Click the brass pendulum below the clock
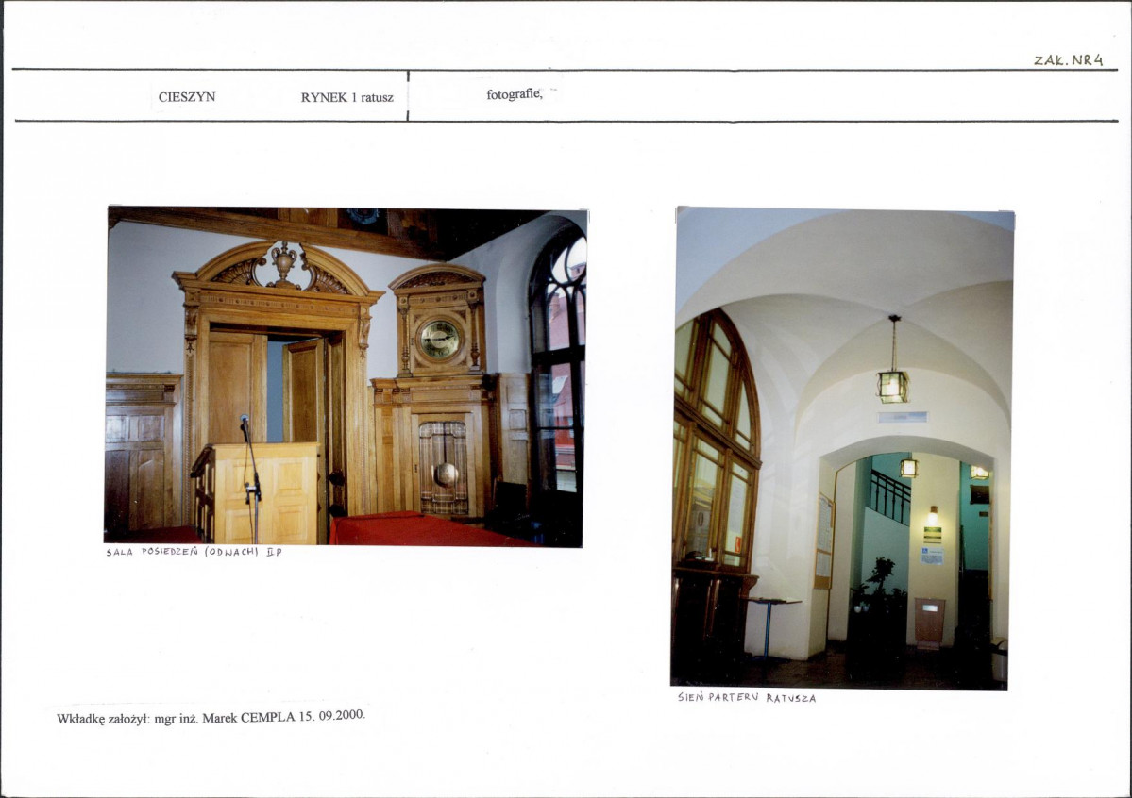 coord(445,474)
